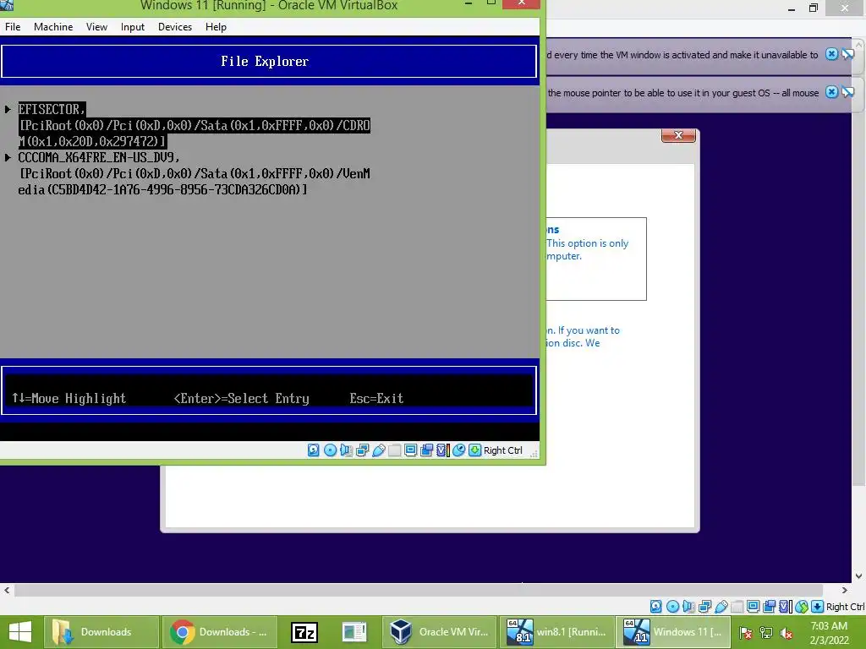Viewport: 866px width, 649px height.
Task: Dismiss the 'VM window is activated' notification
Action: pyautogui.click(x=832, y=54)
